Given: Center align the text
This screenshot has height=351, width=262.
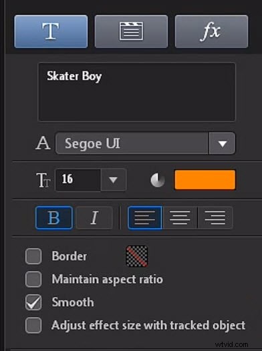Looking at the screenshot, I should point(180,218).
